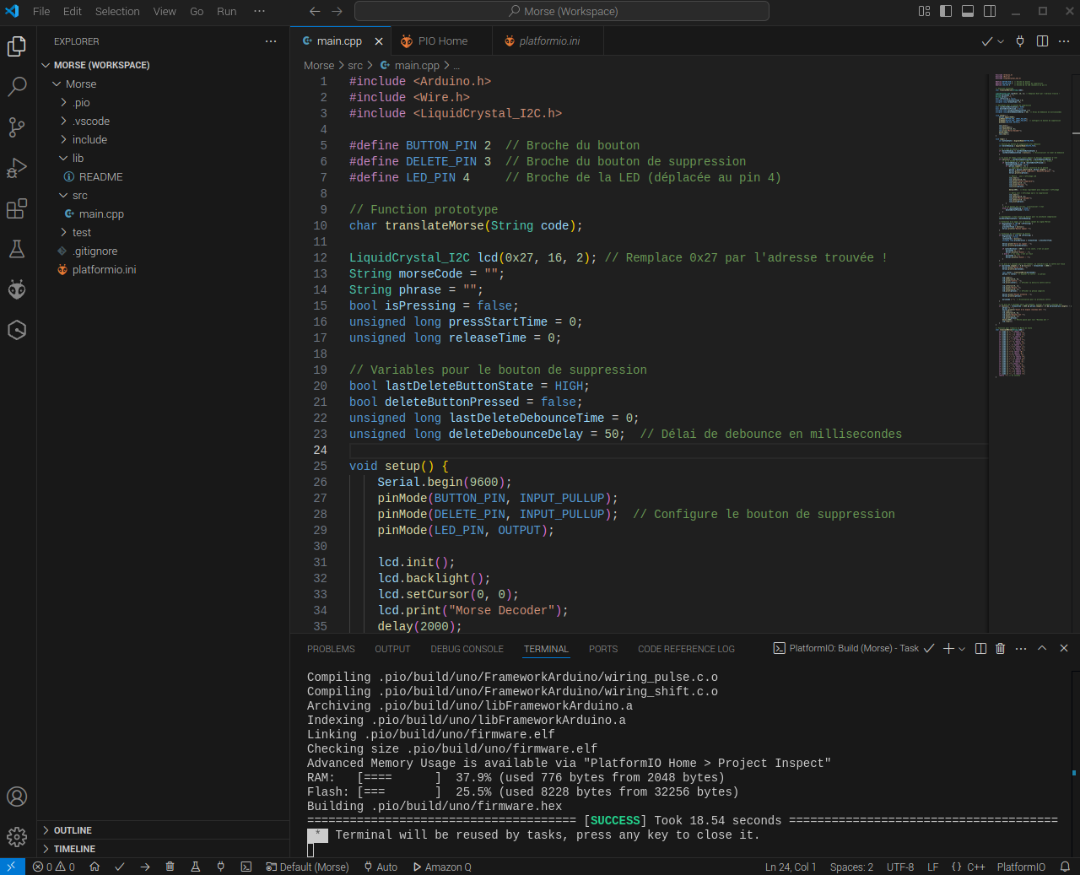The image size is (1080, 875).
Task: Open platformio.ini in the explorer tree
Action: tap(104, 270)
